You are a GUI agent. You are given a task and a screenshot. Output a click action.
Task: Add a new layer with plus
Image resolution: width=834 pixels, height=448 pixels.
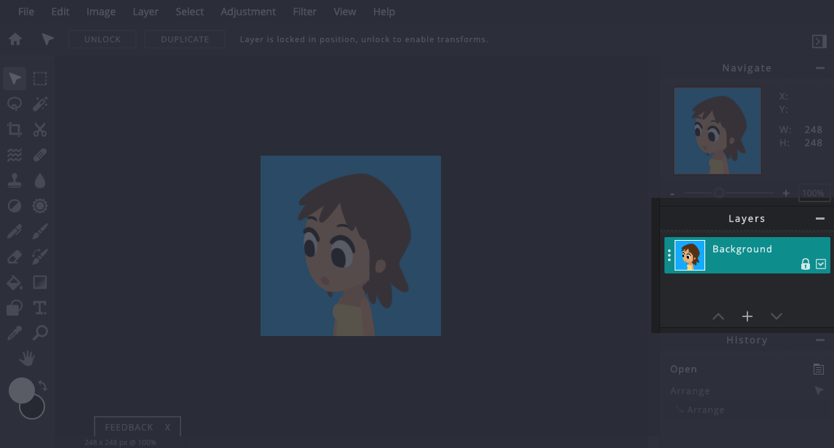747,317
